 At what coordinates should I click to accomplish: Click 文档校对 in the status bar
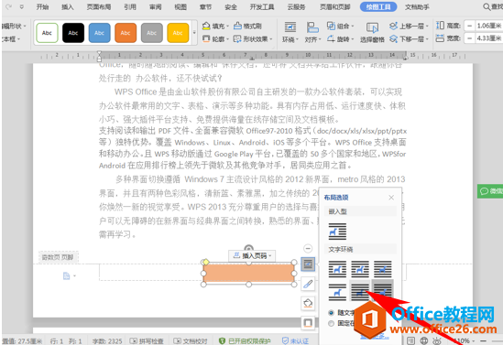click(191, 341)
